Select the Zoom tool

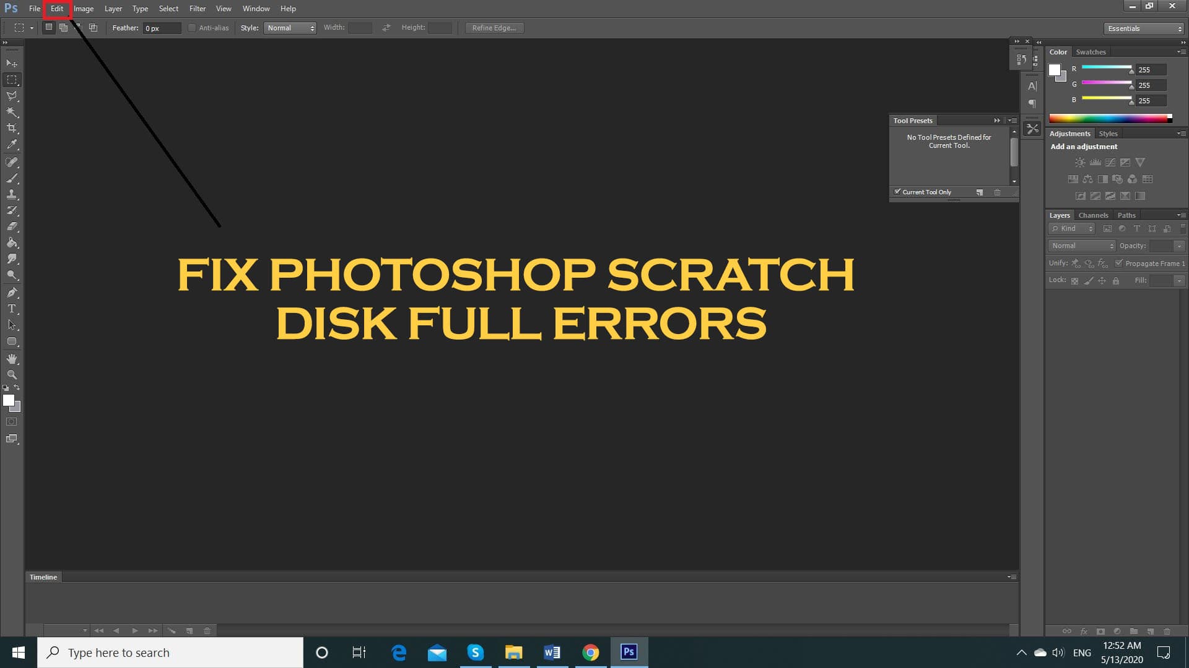[12, 375]
